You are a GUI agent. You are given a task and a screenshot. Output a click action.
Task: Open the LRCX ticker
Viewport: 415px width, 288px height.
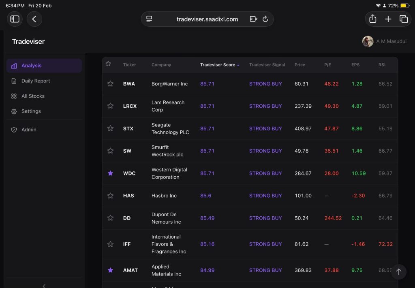coord(130,106)
